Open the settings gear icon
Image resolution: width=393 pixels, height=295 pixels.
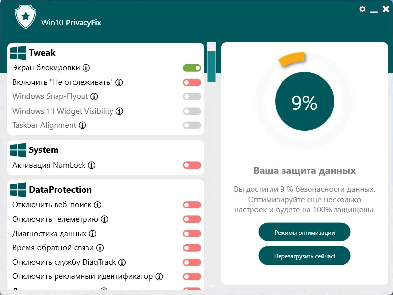pos(363,9)
